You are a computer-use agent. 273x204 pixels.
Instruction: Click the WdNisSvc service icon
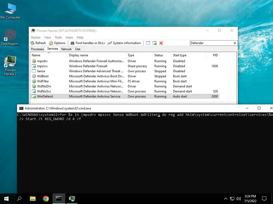(x=34, y=91)
